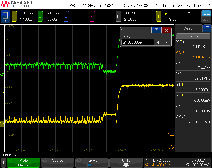Click the X2 cursor marker at bottom right
The height and width of the screenshot is (168, 212).
[x=171, y=149]
